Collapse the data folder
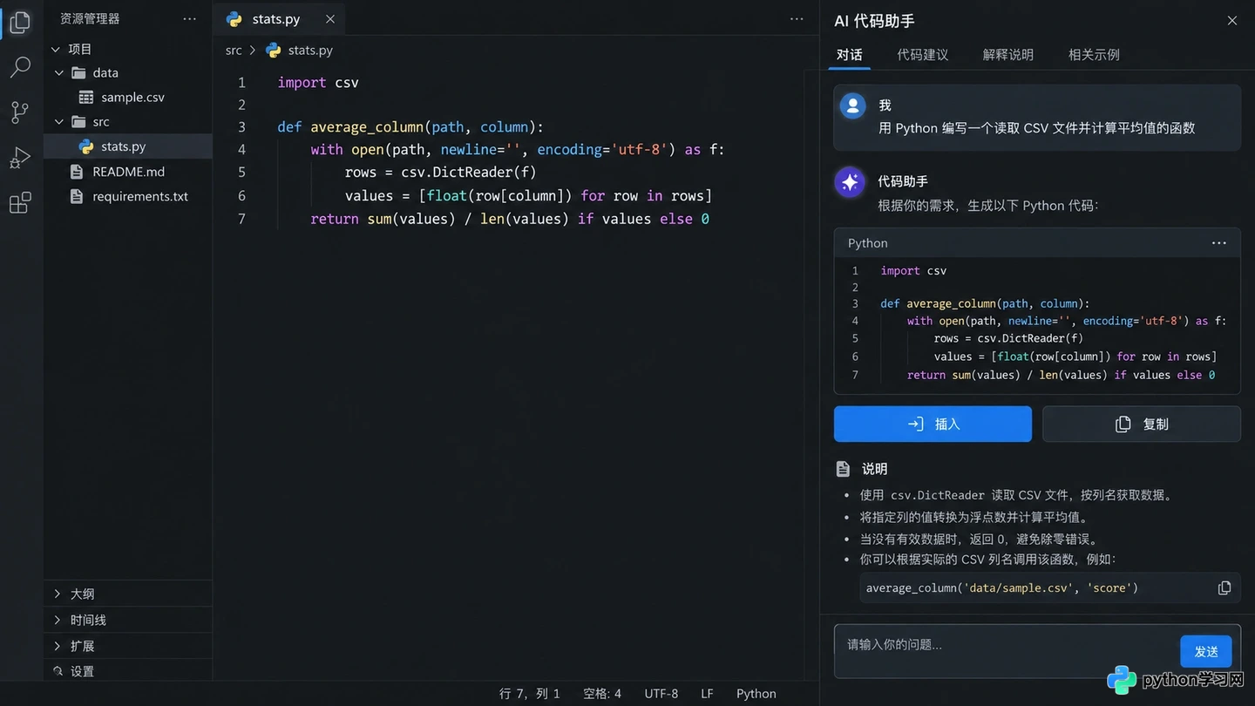This screenshot has width=1255, height=706. point(59,73)
